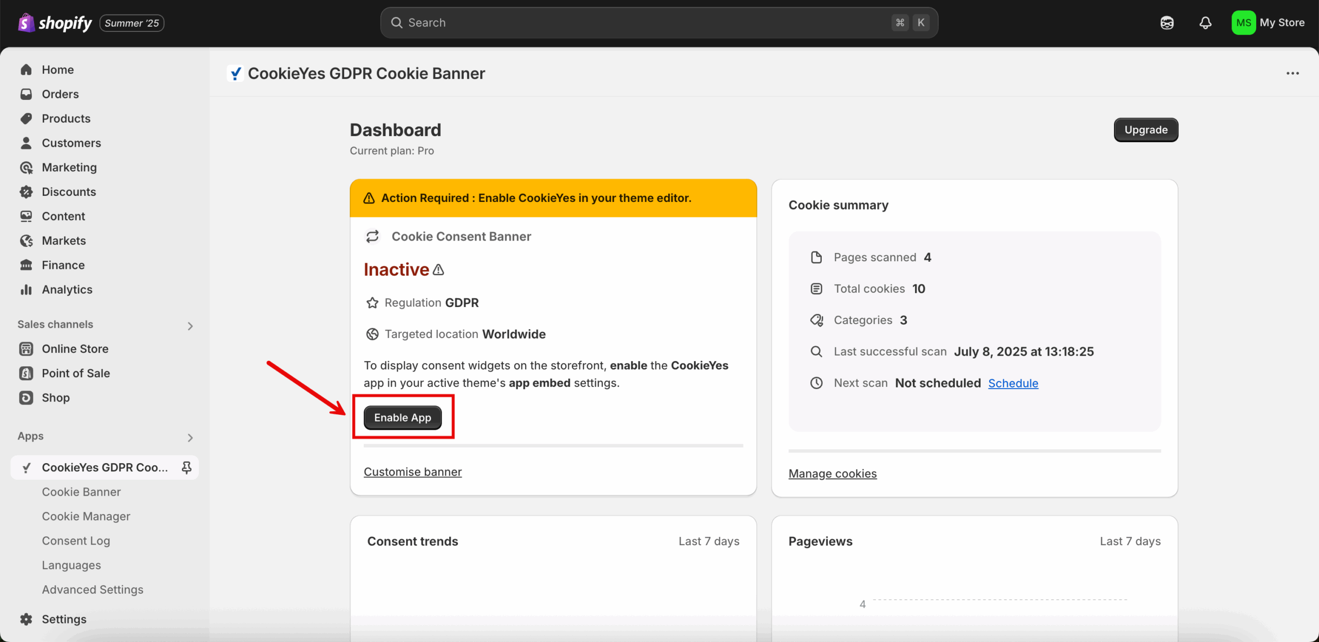
Task: Click Schedule next to Next scan
Action: pos(1013,383)
